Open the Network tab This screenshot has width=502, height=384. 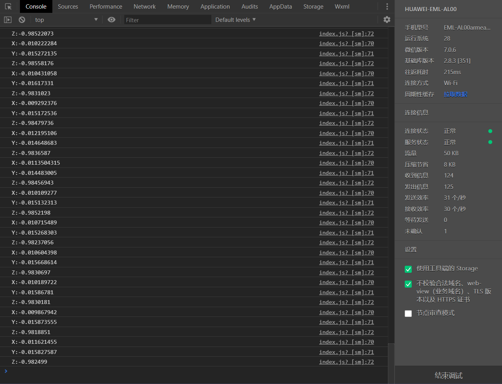[x=145, y=7]
